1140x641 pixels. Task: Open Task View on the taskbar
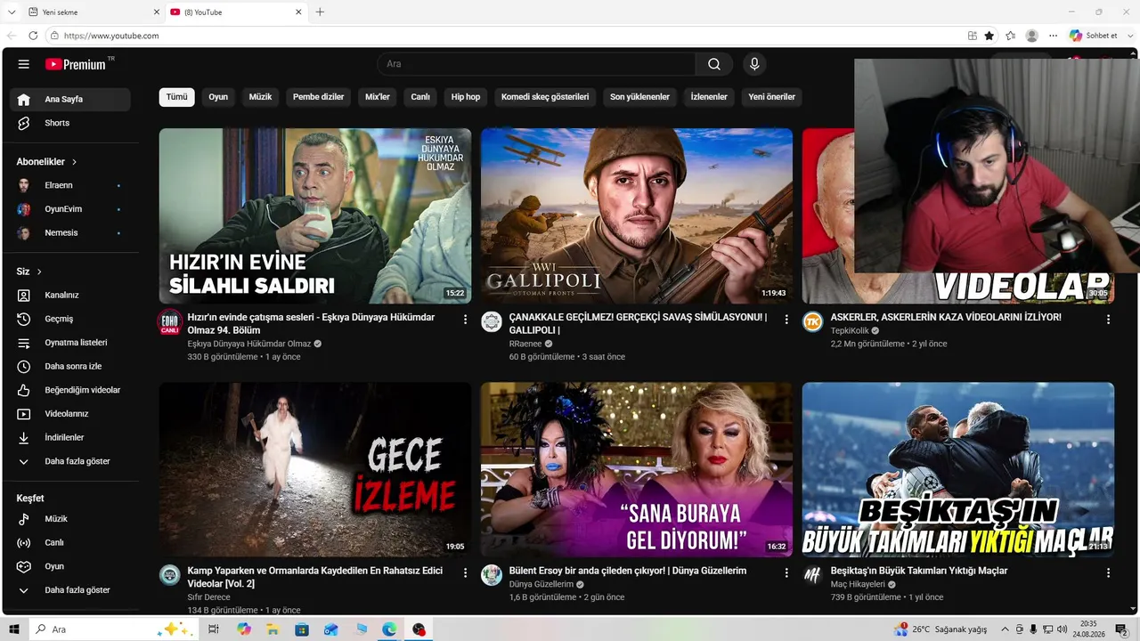click(214, 629)
